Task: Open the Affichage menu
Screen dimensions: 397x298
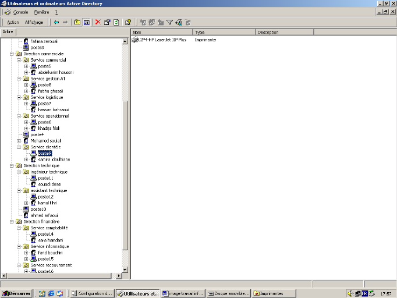Action: coord(34,22)
